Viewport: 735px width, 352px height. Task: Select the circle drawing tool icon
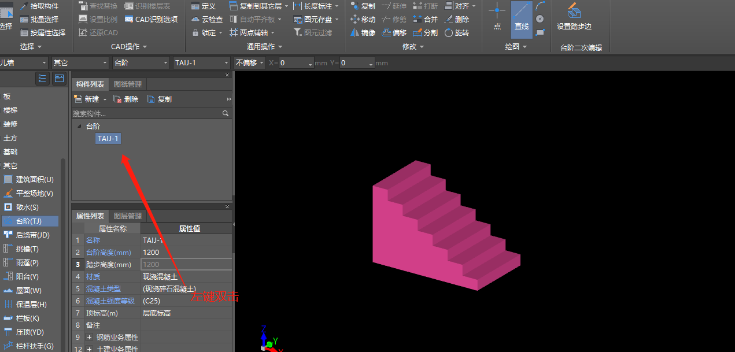tap(540, 19)
